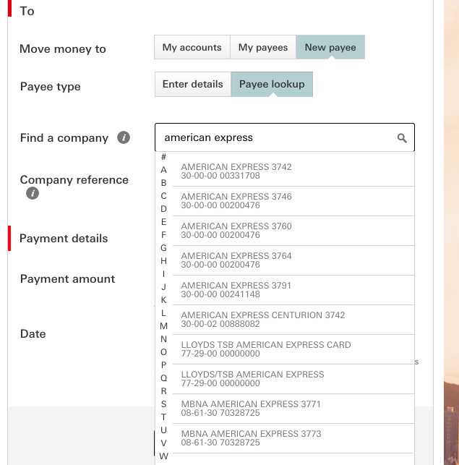Choose LLOYDS TSB AMERICAN EXPRESS CARD payee

point(293,349)
